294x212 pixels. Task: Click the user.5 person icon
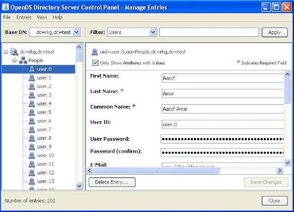(x=32, y=112)
